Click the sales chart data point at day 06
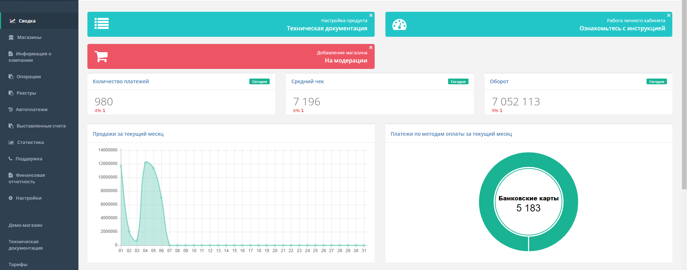Screen dimensions: 687x270 [162, 197]
